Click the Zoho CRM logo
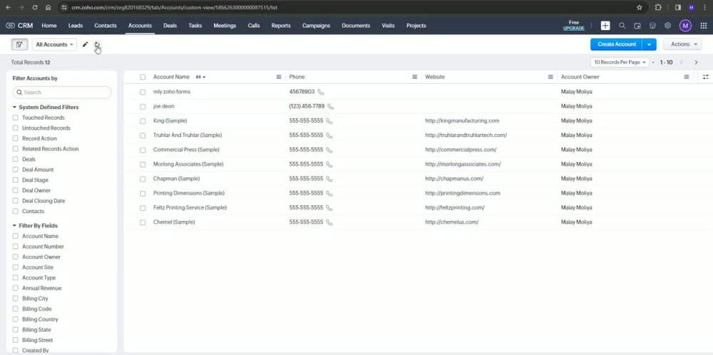 pyautogui.click(x=19, y=26)
